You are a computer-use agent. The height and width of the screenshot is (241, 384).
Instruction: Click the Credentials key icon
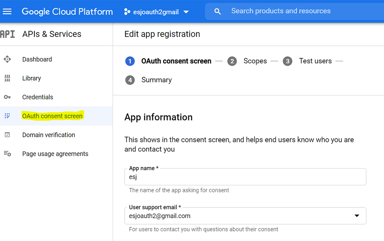pyautogui.click(x=7, y=97)
